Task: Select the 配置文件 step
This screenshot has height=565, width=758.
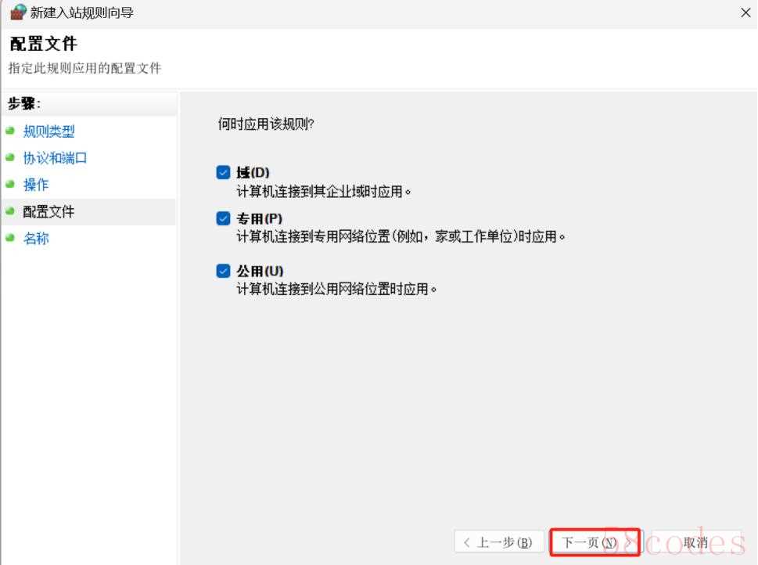Action: pos(48,211)
